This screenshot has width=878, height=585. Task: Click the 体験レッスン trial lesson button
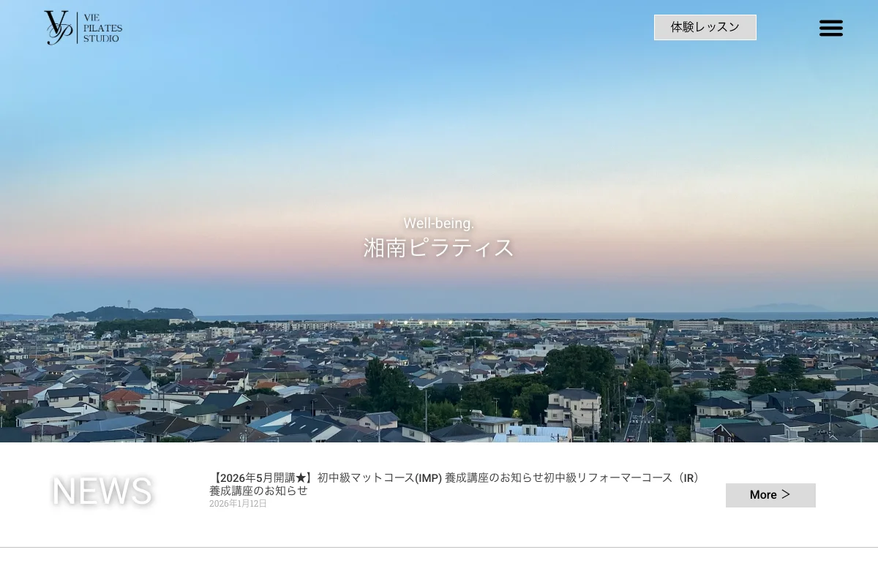[705, 27]
